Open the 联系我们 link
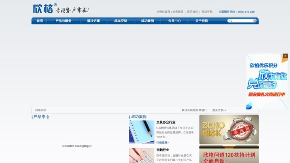This screenshot has height=163, width=290. coord(193,12)
